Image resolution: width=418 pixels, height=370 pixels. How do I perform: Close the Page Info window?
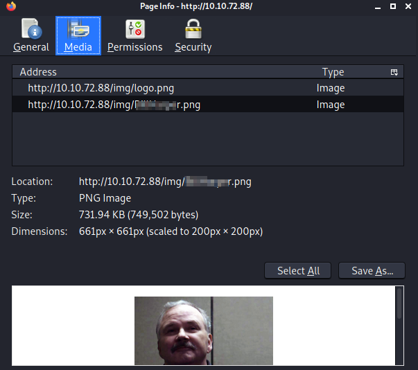pos(408,6)
